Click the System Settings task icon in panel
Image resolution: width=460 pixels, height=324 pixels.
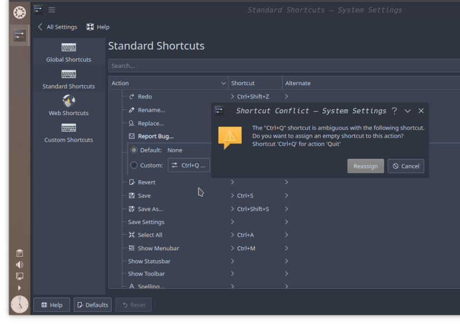(x=20, y=36)
